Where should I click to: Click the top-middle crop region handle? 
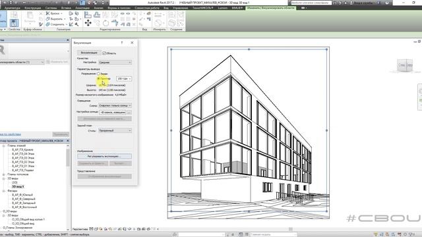249,49
